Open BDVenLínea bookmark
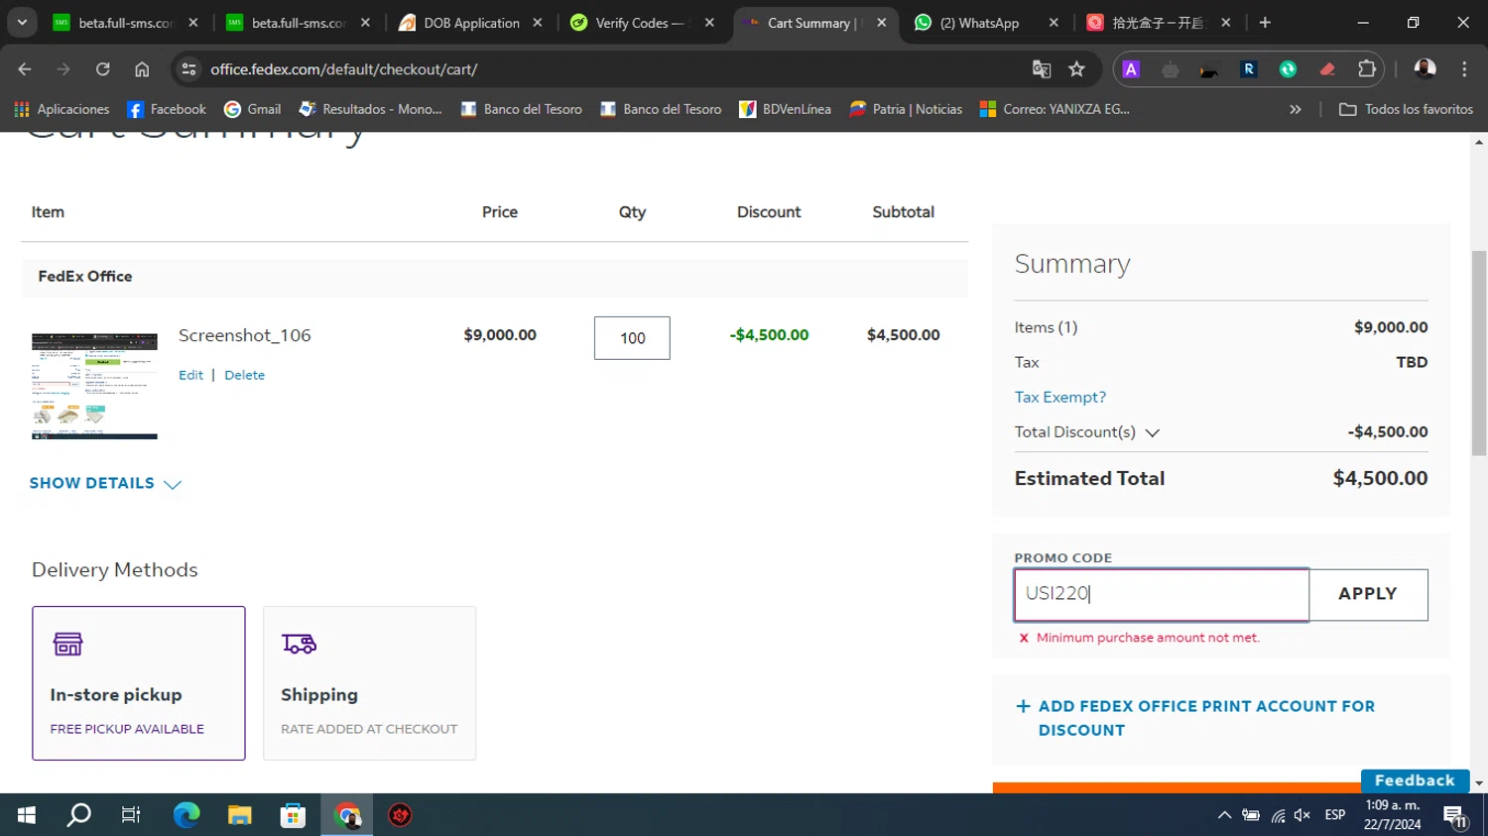Image resolution: width=1488 pixels, height=836 pixels. (786, 109)
